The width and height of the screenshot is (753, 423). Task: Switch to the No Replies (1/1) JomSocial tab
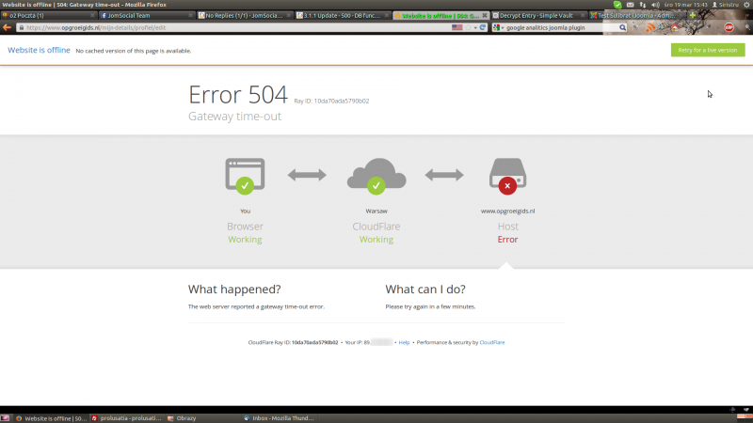(245, 15)
